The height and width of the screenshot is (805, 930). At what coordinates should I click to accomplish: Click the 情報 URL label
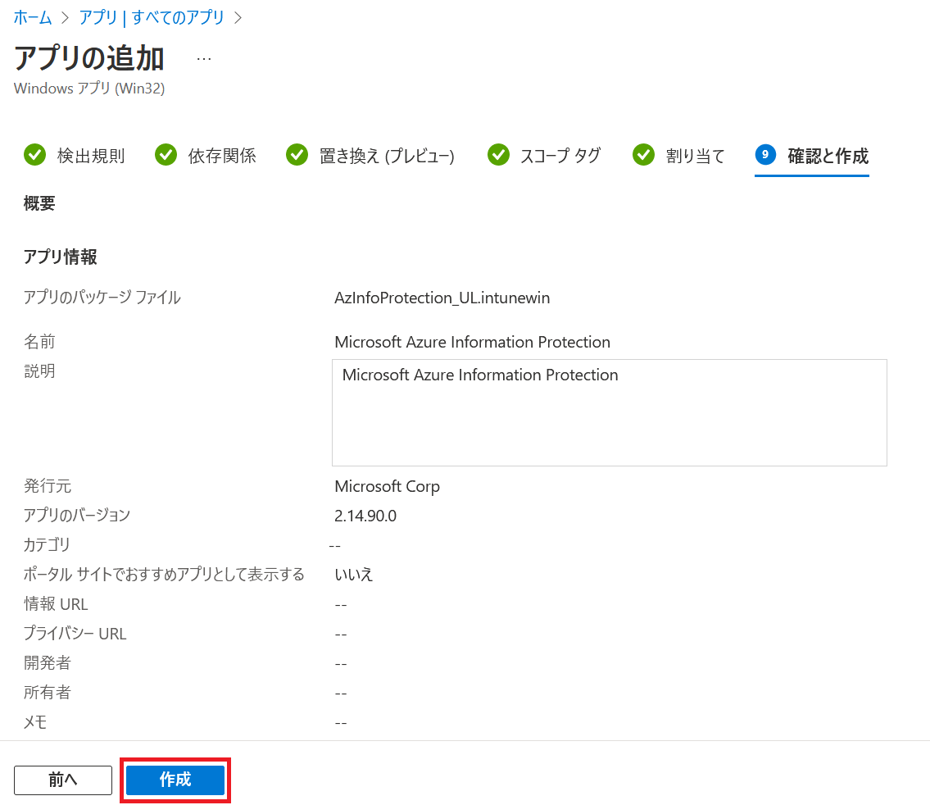56,604
